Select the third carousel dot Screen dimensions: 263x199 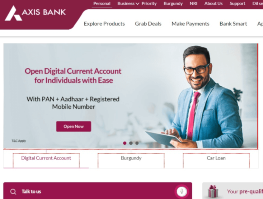137,143
